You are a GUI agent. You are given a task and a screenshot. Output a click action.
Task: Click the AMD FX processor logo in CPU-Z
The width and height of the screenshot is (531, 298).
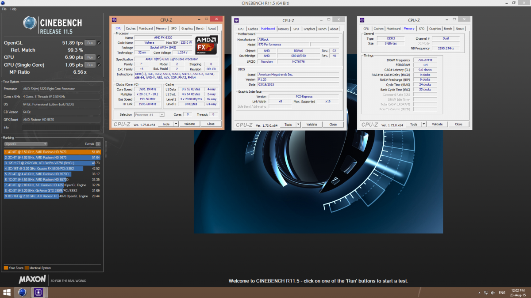tap(206, 45)
